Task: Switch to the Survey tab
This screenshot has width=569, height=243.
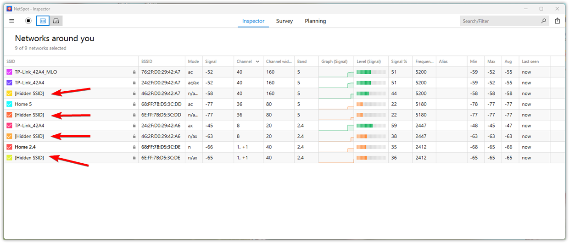Action: (x=284, y=21)
